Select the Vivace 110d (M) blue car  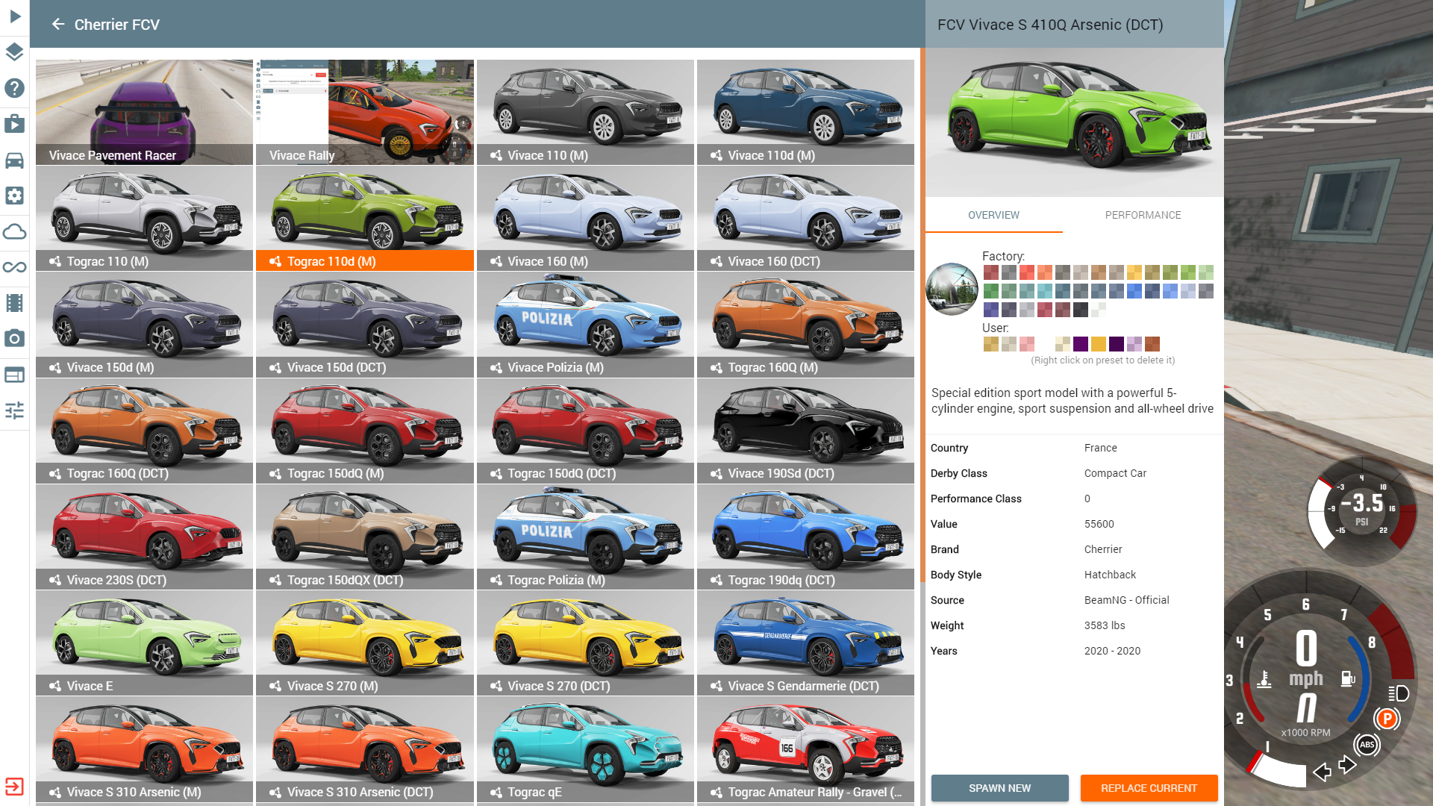click(x=805, y=112)
